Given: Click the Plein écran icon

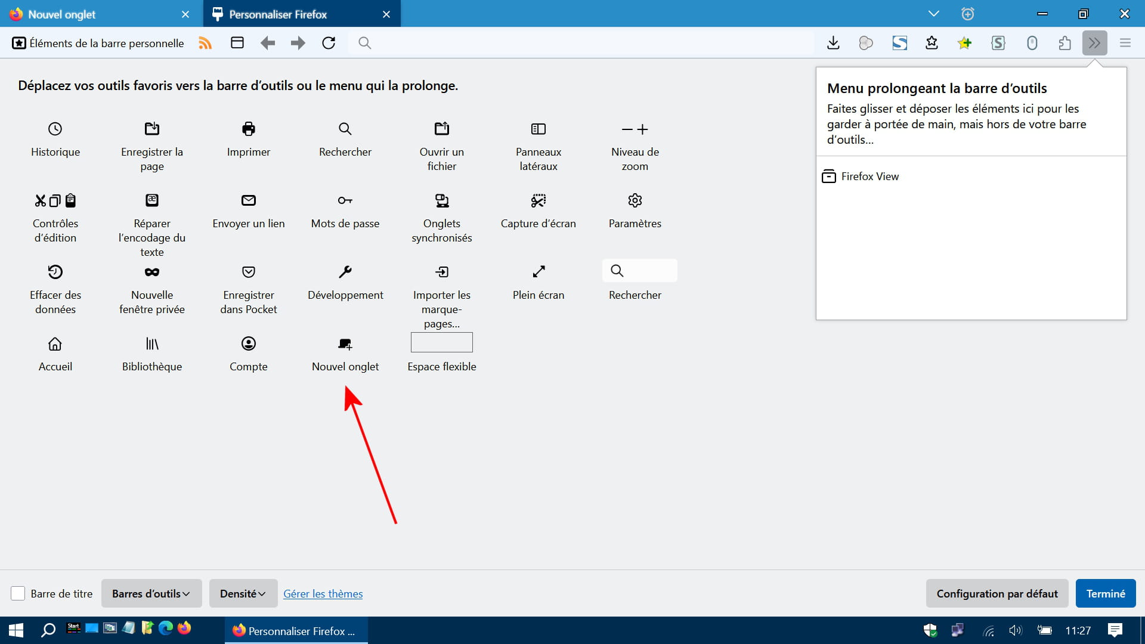Looking at the screenshot, I should (539, 272).
